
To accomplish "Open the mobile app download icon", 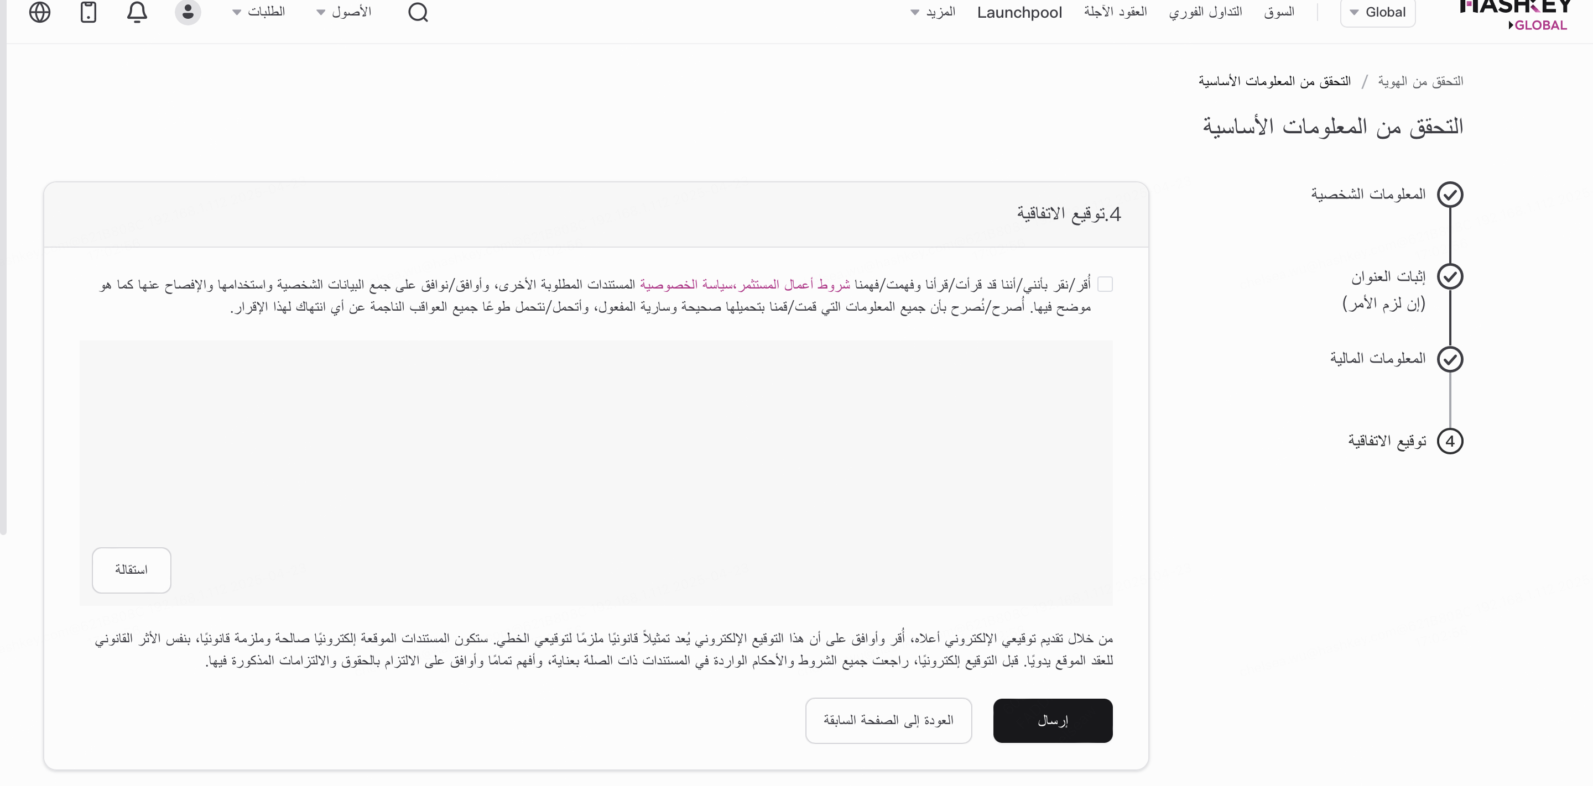I will (x=88, y=12).
